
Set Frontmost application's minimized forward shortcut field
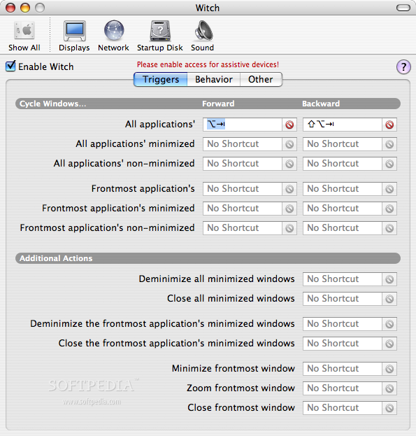243,209
